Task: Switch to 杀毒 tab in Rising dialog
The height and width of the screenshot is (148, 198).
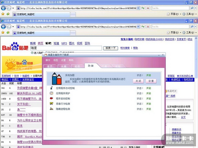Action: click(64, 66)
